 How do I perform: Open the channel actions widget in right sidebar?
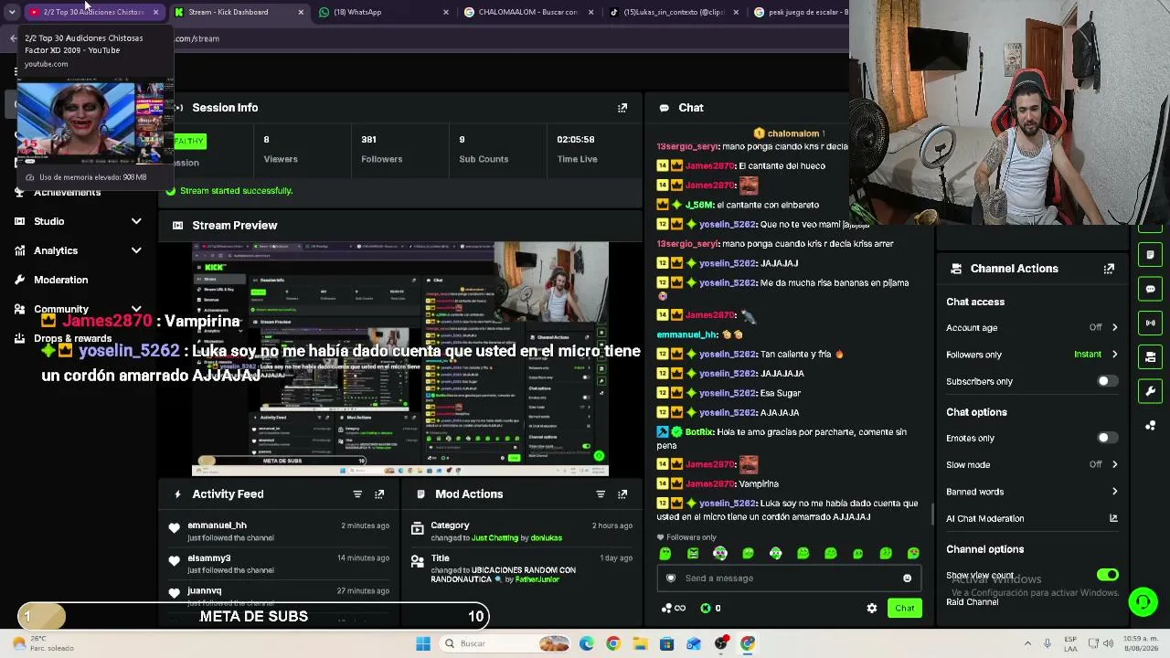point(1150,356)
